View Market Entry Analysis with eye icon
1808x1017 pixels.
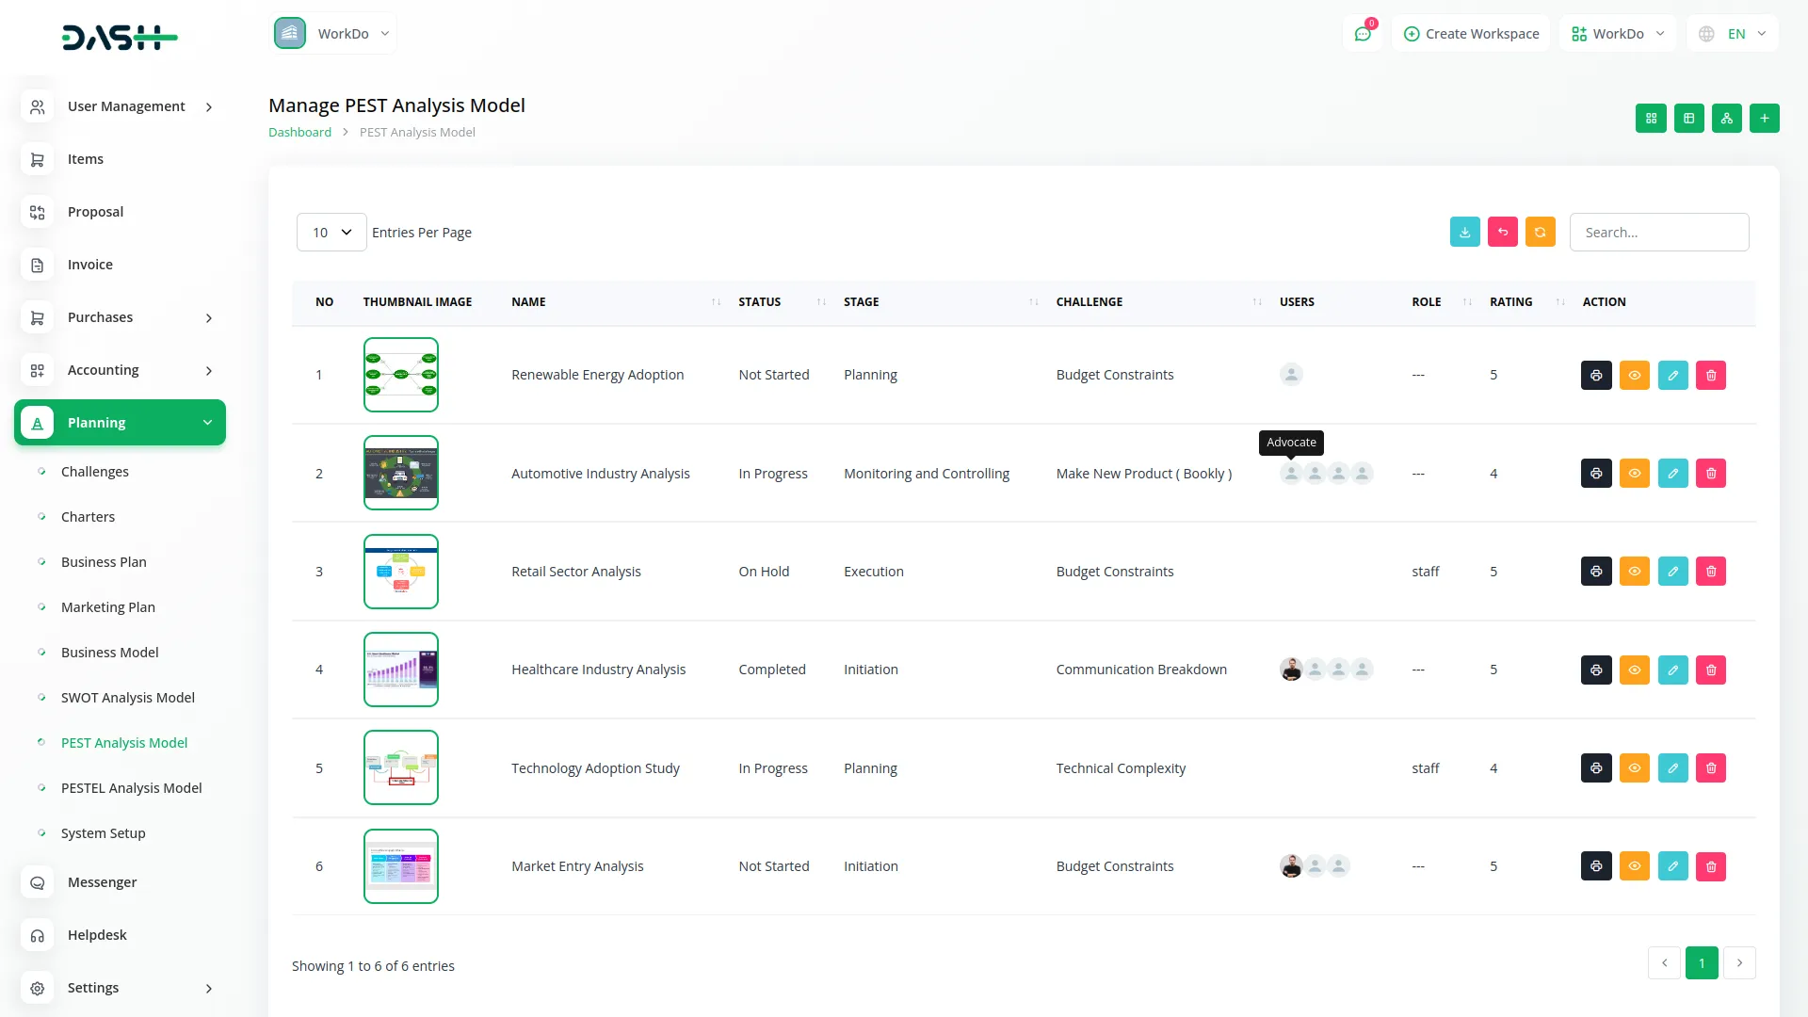(1634, 866)
